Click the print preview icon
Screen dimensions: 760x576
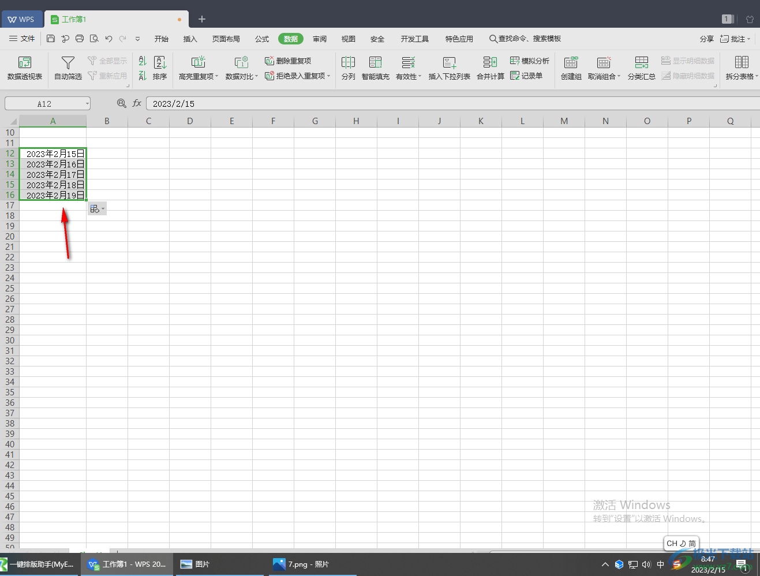[94, 39]
